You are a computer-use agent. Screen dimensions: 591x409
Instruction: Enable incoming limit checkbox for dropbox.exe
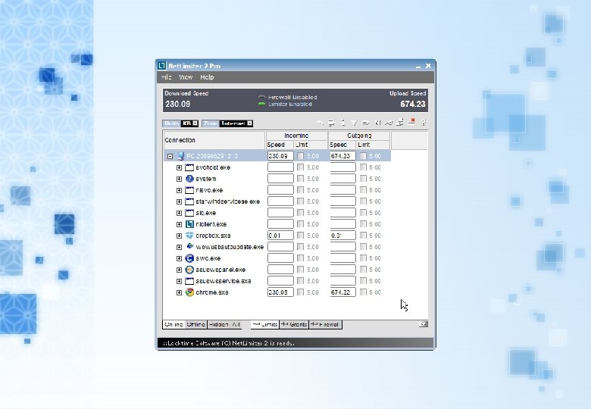(x=300, y=235)
